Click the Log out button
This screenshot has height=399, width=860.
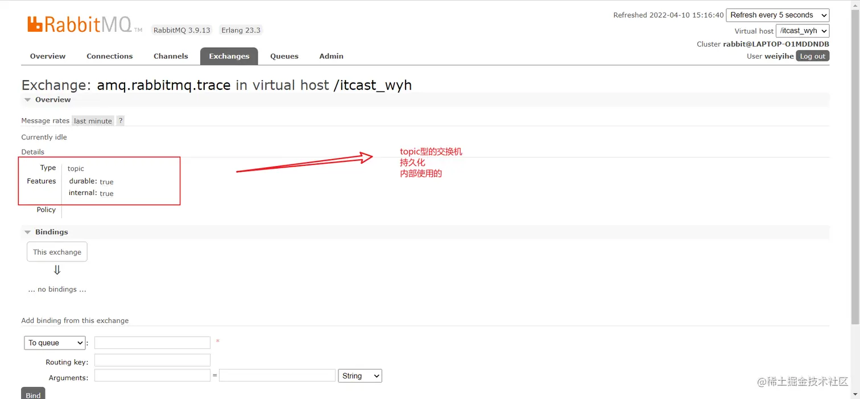(x=812, y=56)
